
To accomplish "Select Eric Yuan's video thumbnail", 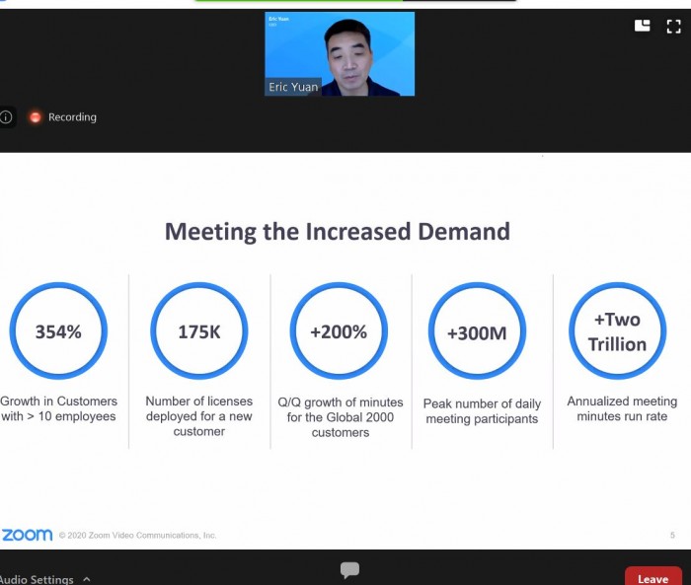I will click(x=340, y=53).
